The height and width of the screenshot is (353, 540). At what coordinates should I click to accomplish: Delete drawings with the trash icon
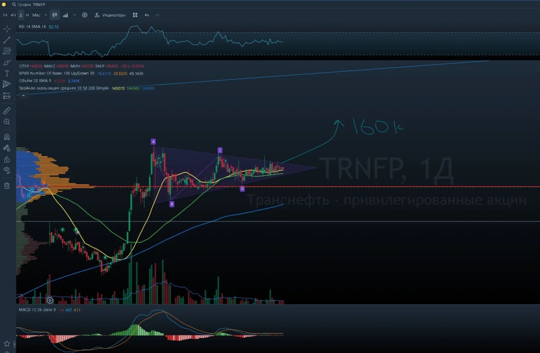[7, 185]
